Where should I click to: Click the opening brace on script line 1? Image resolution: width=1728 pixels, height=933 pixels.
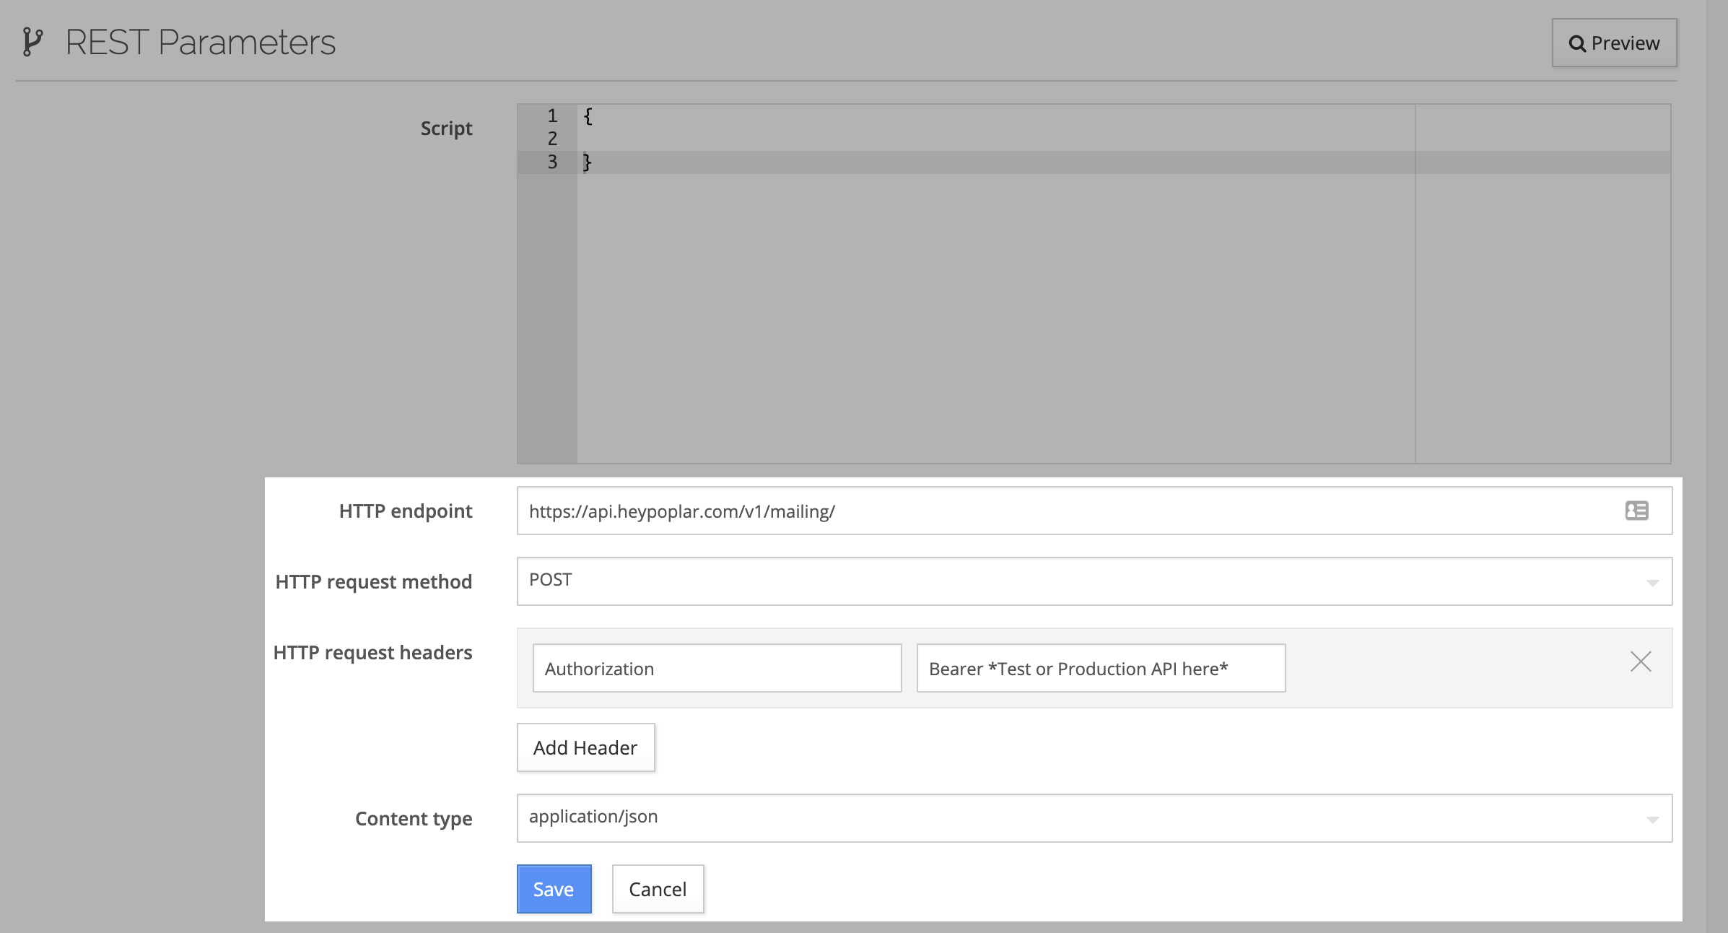(588, 116)
